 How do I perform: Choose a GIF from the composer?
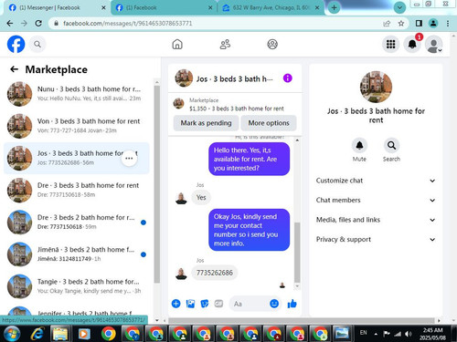pyautogui.click(x=218, y=304)
